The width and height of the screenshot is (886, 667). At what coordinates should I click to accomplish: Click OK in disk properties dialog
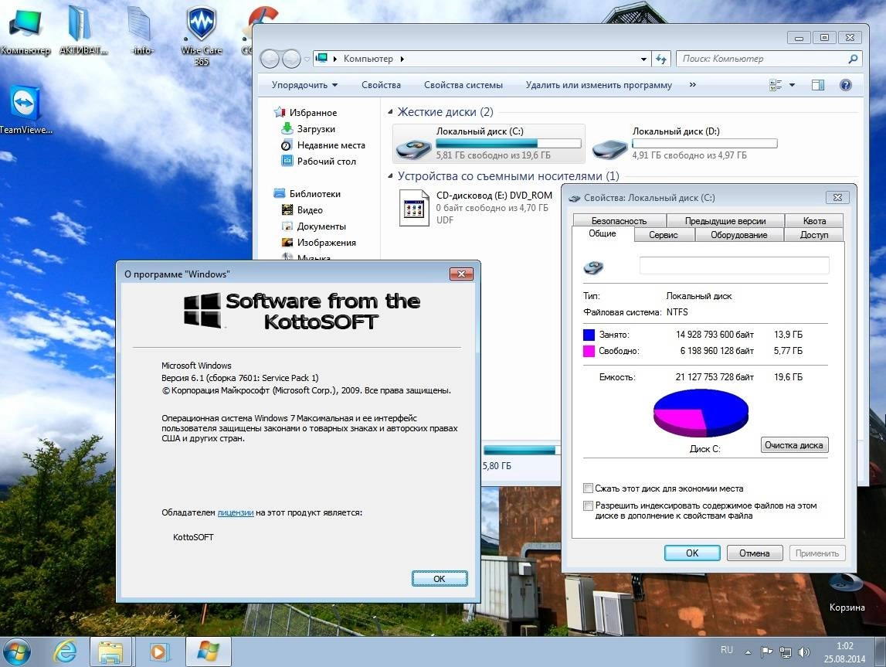pyautogui.click(x=692, y=553)
